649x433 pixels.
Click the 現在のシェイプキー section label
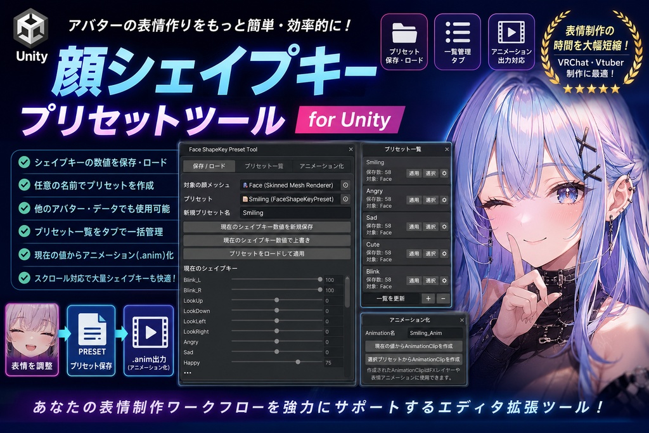point(210,268)
